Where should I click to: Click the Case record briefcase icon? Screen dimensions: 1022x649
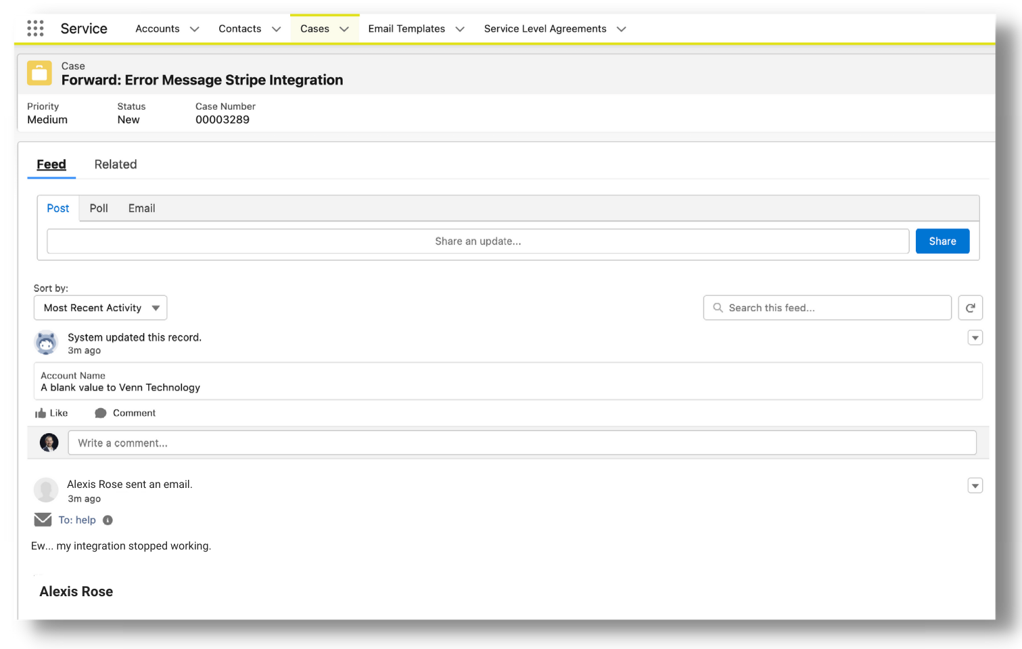(39, 73)
